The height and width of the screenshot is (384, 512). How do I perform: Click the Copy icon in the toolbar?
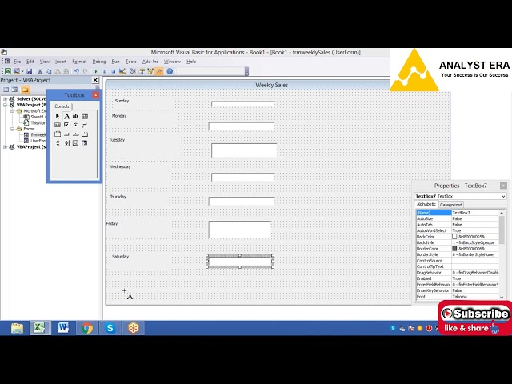(49, 71)
